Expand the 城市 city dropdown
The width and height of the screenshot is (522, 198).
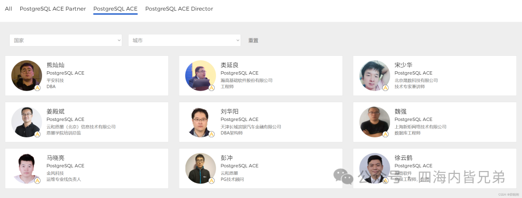point(185,40)
